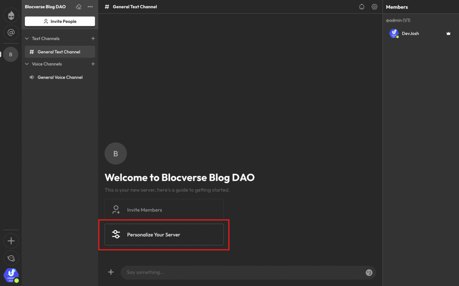Open the three-dot server options menu
Image resolution: width=459 pixels, height=286 pixels.
(x=90, y=7)
